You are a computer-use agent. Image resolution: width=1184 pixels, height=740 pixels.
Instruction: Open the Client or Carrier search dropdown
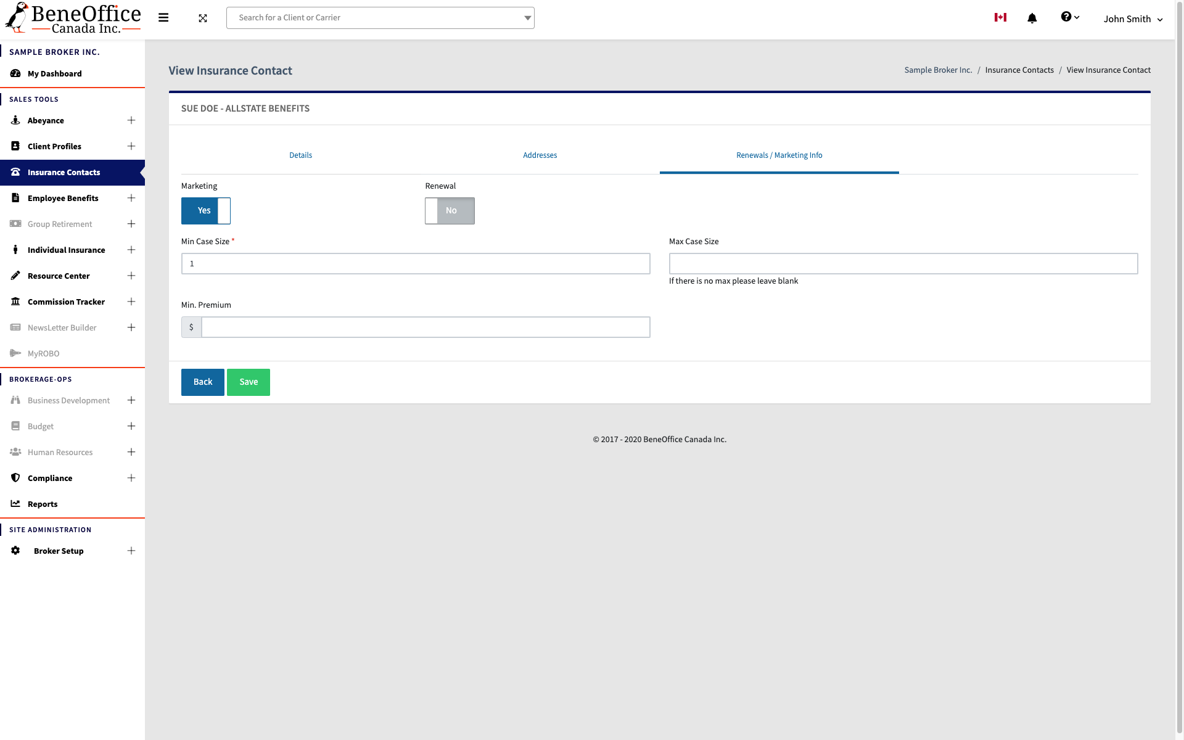pos(527,18)
